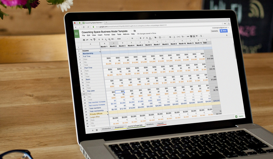Apply italic formatting
This screenshot has width=273, height=159.
tap(144, 38)
